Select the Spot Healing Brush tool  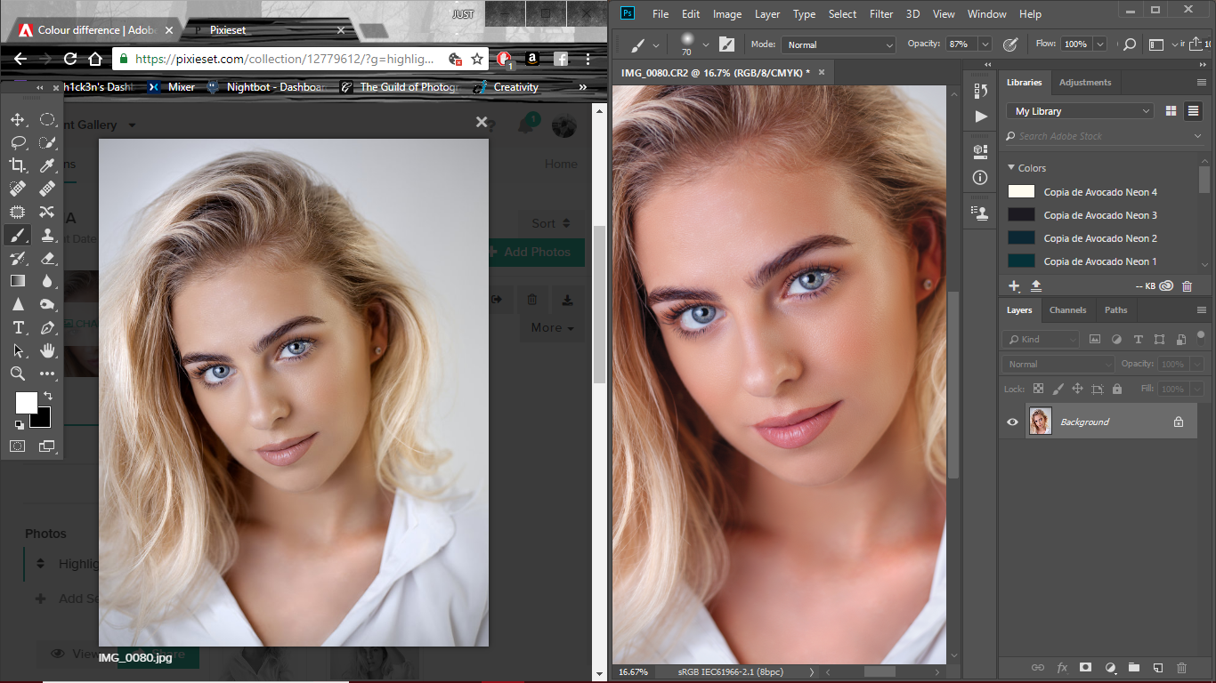pos(18,189)
